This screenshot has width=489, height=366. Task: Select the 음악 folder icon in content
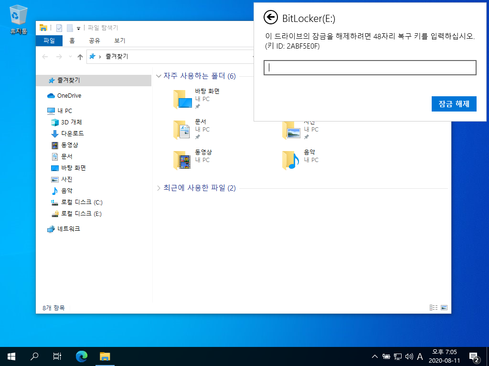pos(291,160)
